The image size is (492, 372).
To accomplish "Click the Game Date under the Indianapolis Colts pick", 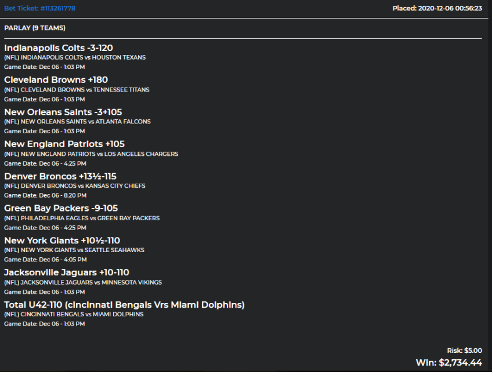I will click(x=45, y=67).
